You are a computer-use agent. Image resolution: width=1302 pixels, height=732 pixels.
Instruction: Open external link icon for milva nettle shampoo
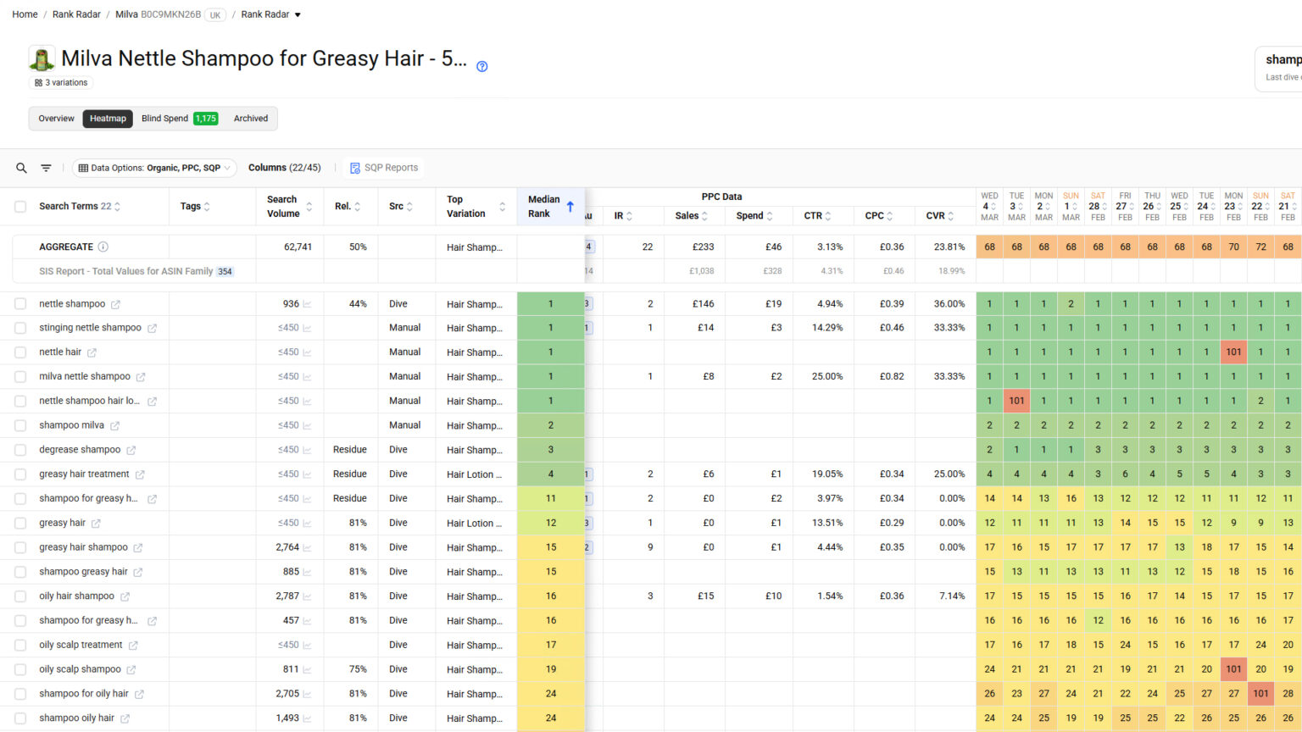(141, 377)
